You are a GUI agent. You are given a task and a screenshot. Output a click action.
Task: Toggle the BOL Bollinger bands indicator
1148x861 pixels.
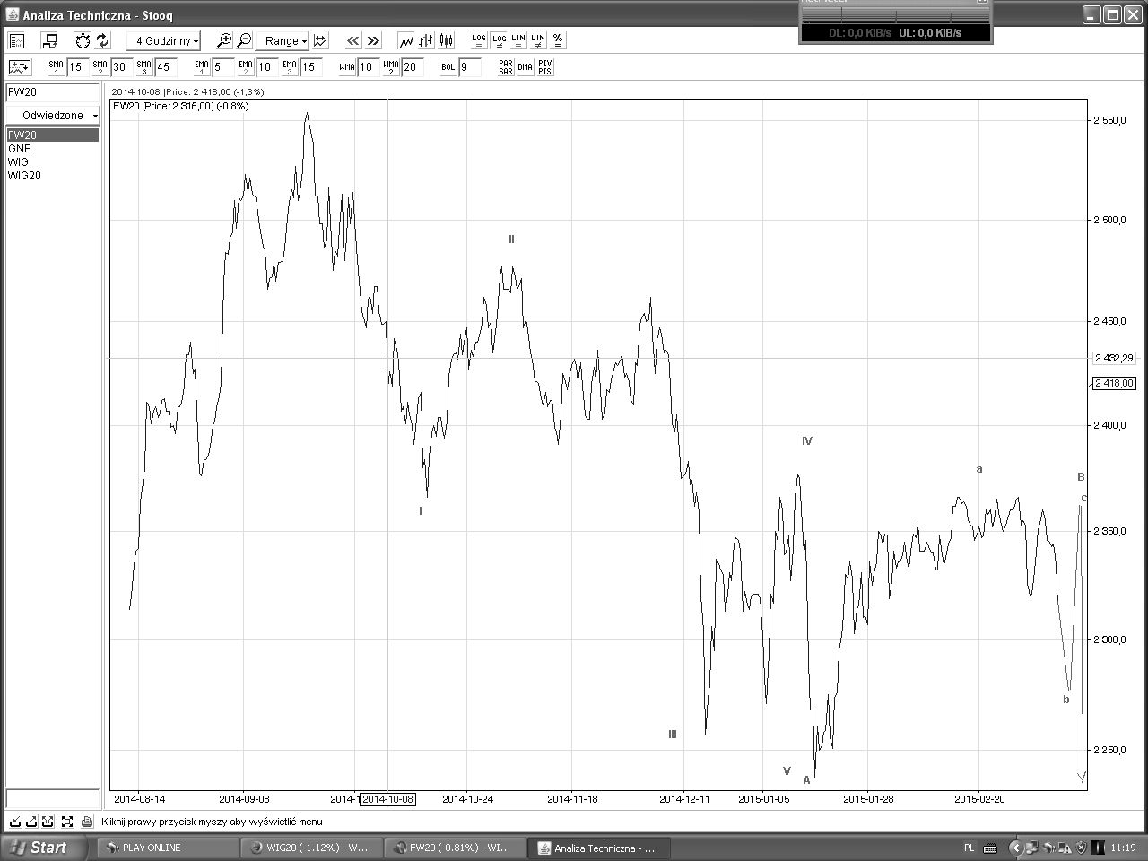click(448, 67)
